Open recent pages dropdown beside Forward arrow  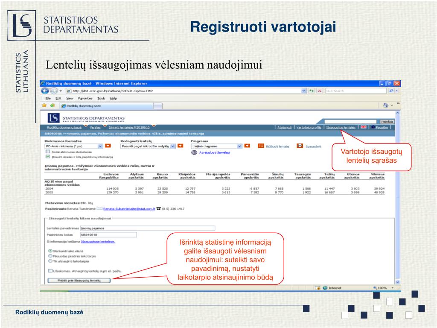tap(61, 91)
